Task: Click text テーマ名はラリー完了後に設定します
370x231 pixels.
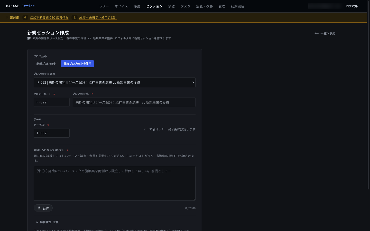Action: [169, 129]
